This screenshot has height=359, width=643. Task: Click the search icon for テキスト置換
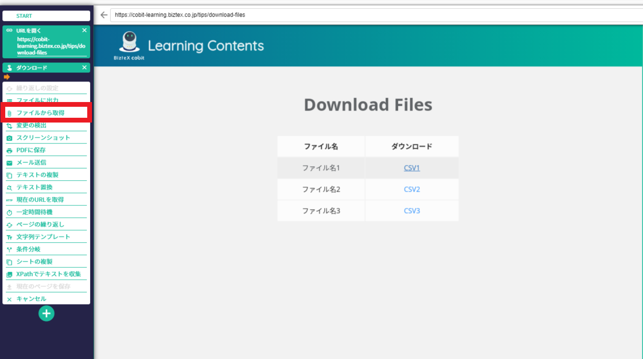10,188
